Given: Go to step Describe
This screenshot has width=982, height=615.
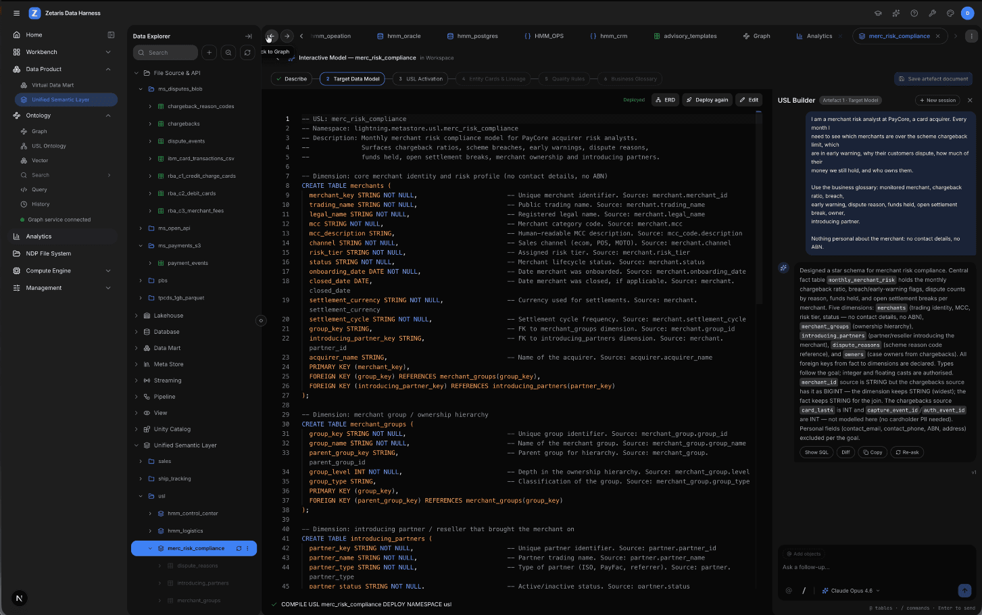Looking at the screenshot, I should point(291,79).
